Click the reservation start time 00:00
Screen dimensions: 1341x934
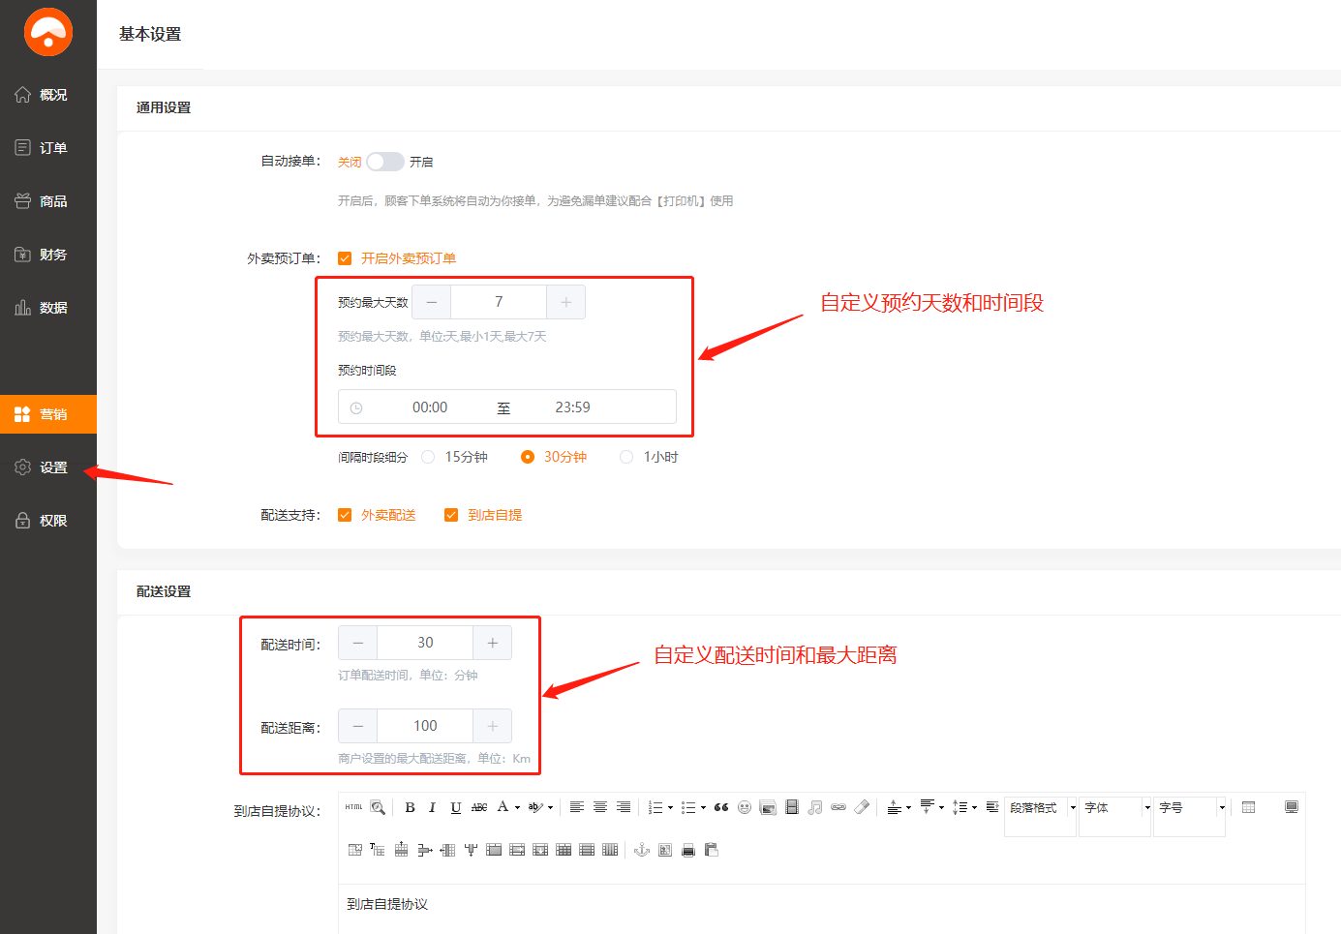click(430, 407)
